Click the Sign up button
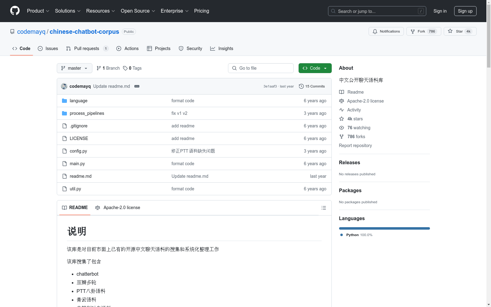This screenshot has height=307, width=491. pos(465,11)
